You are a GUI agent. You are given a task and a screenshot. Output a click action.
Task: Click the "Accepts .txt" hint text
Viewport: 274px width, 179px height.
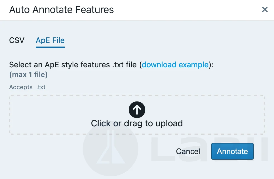tap(27, 87)
